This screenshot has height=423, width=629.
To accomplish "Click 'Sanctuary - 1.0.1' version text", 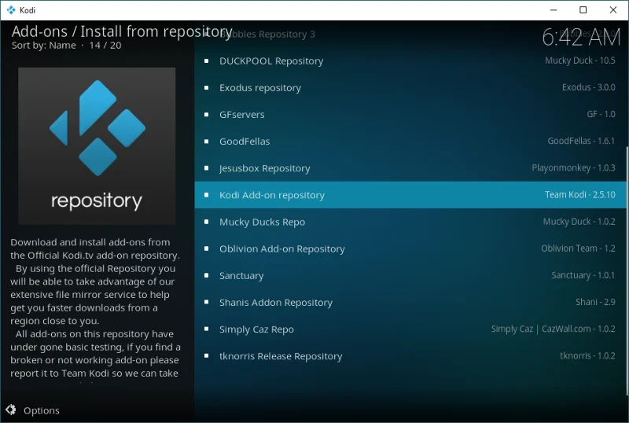I will click(x=583, y=275).
